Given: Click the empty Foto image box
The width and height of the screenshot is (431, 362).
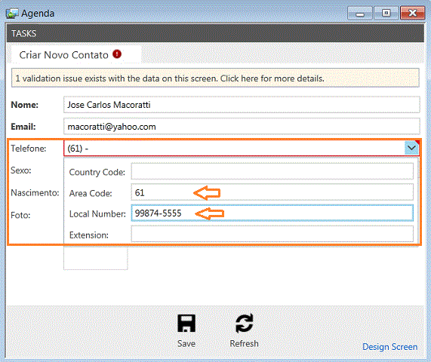Looking at the screenshot, I should pos(95,258).
